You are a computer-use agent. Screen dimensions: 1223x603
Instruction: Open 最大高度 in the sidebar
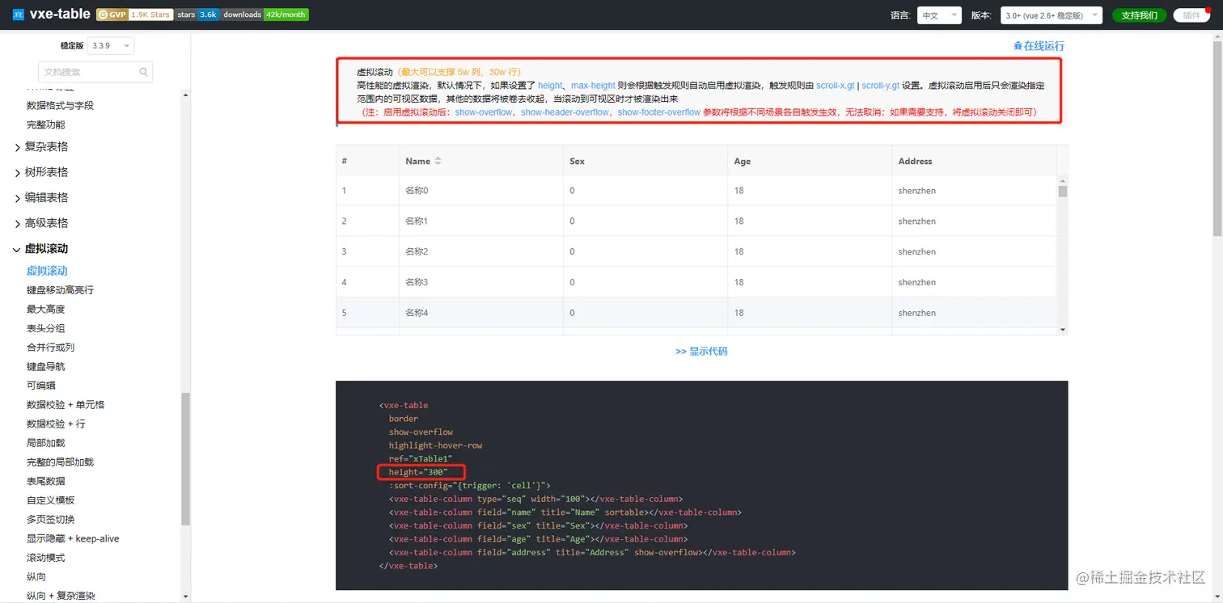(45, 309)
